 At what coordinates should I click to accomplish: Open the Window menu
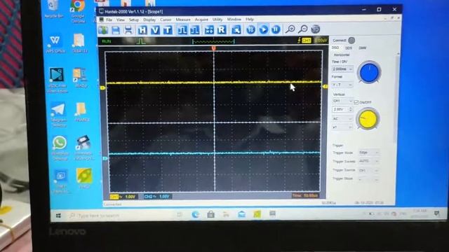234,19
